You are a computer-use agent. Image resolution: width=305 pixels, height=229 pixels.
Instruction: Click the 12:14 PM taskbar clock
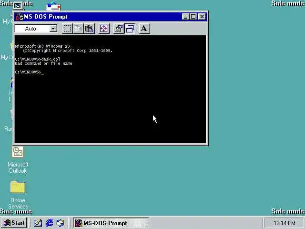(x=284, y=223)
